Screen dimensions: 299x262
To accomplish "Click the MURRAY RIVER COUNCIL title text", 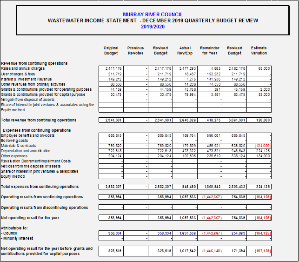I will click(x=153, y=14).
